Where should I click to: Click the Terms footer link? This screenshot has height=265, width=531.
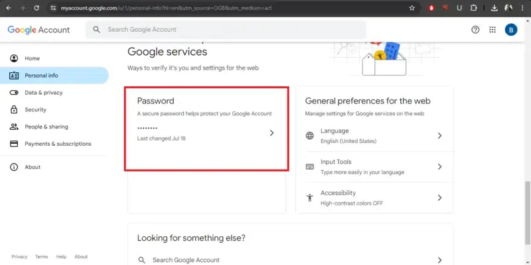click(41, 256)
